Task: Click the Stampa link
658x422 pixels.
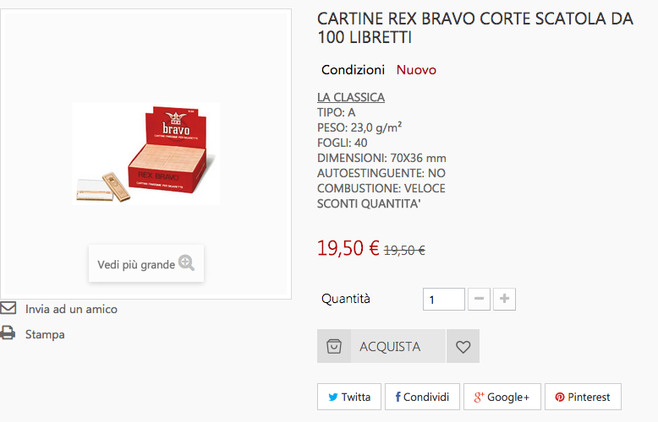Action: (45, 334)
